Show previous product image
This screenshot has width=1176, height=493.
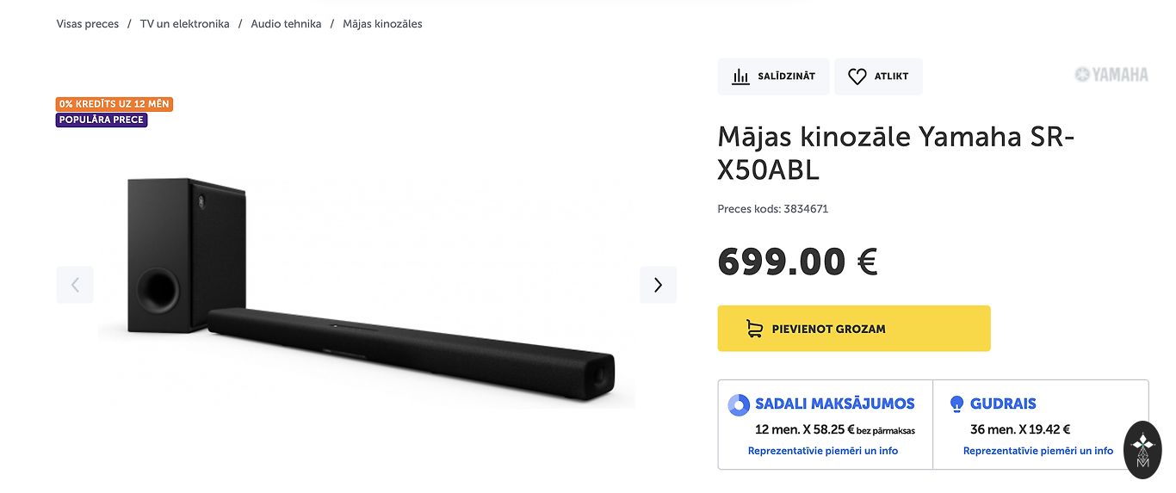click(x=75, y=285)
